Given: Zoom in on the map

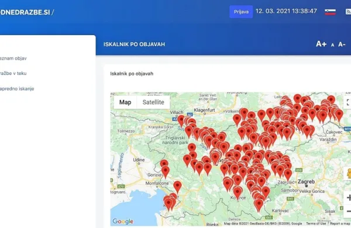Looking at the screenshot, I should click(348, 198).
